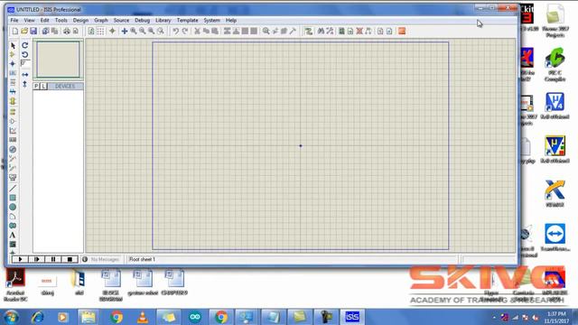Select the 2D Graphics Circle tool

13,207
